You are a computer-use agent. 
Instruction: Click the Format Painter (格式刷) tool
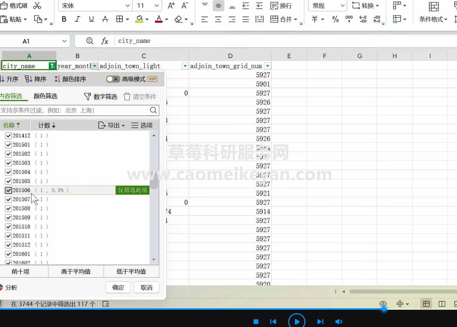(14, 5)
